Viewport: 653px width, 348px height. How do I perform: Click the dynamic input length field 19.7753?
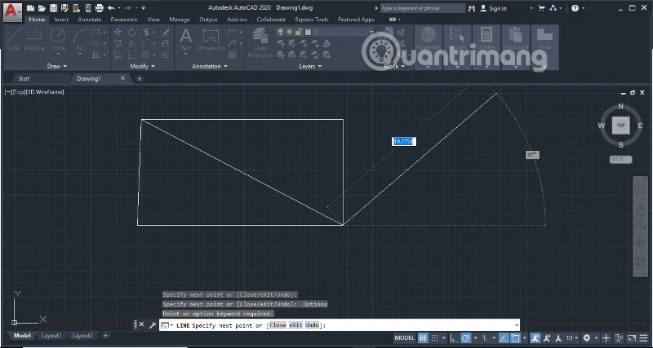pyautogui.click(x=403, y=142)
